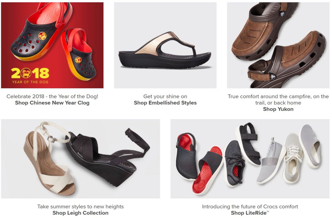This screenshot has height=218, width=332.
Task: Click the "Celebrate 2018 - the Year of the Dog!" text
Action: (x=52, y=96)
